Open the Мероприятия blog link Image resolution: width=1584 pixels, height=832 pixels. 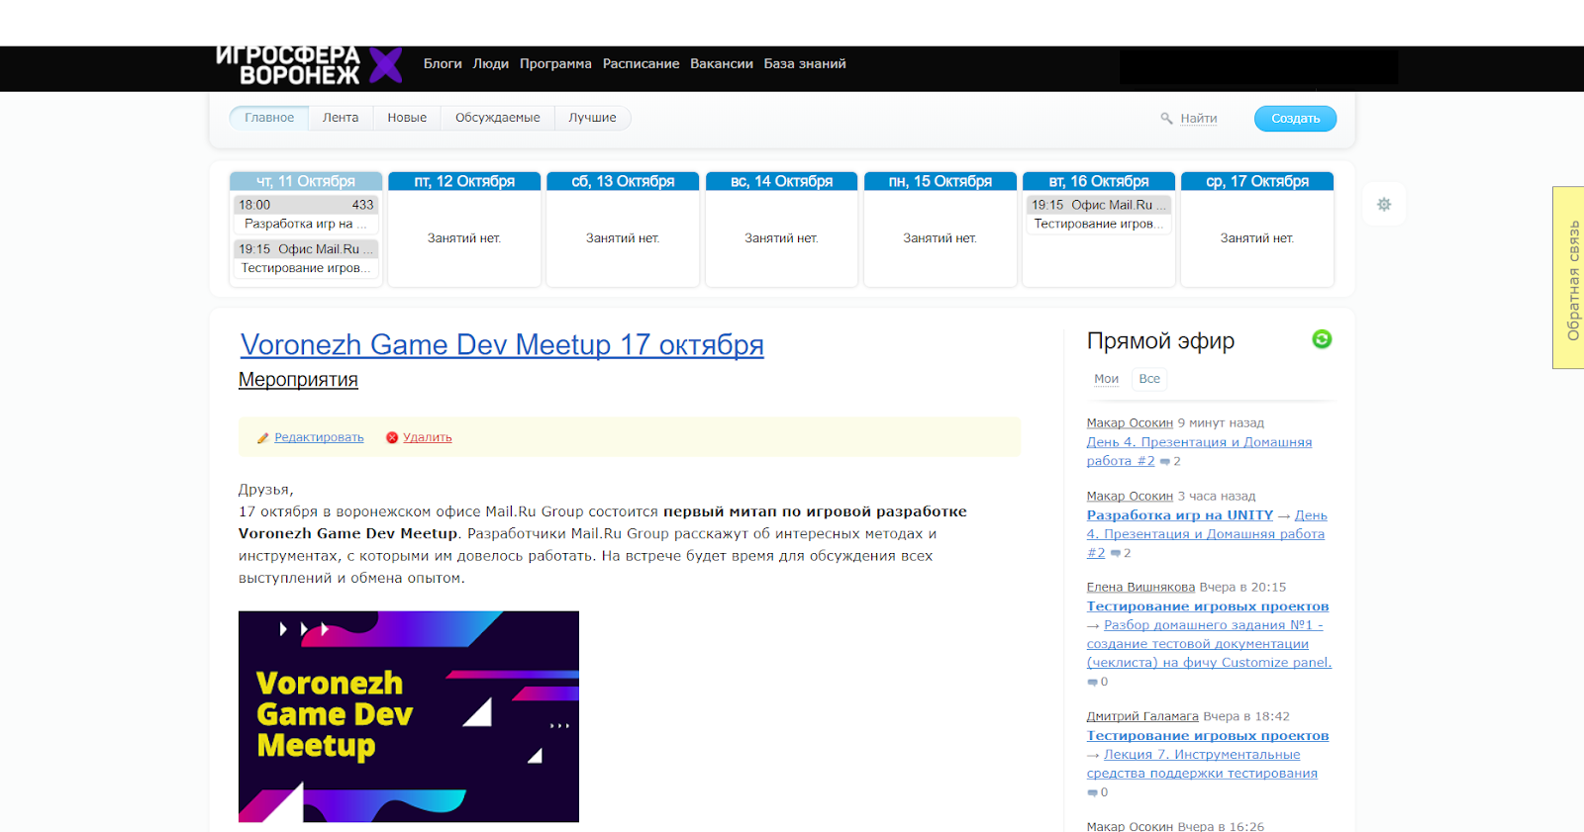pos(298,380)
